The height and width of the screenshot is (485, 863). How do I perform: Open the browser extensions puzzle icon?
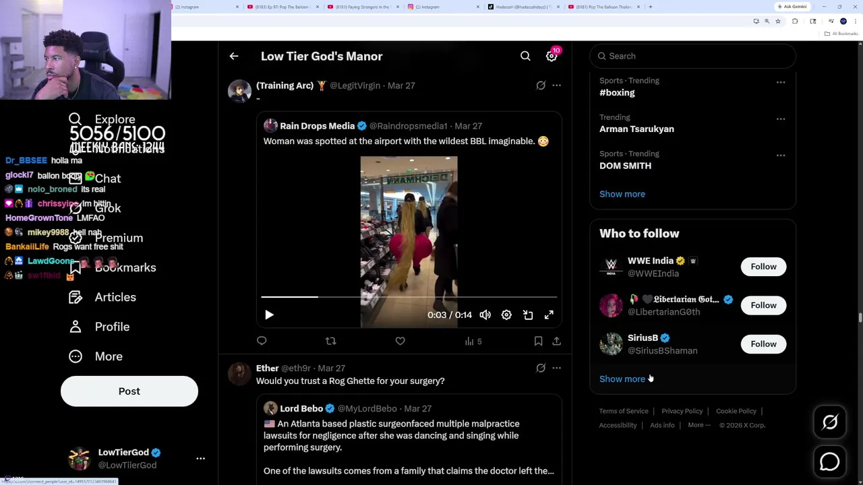(794, 22)
